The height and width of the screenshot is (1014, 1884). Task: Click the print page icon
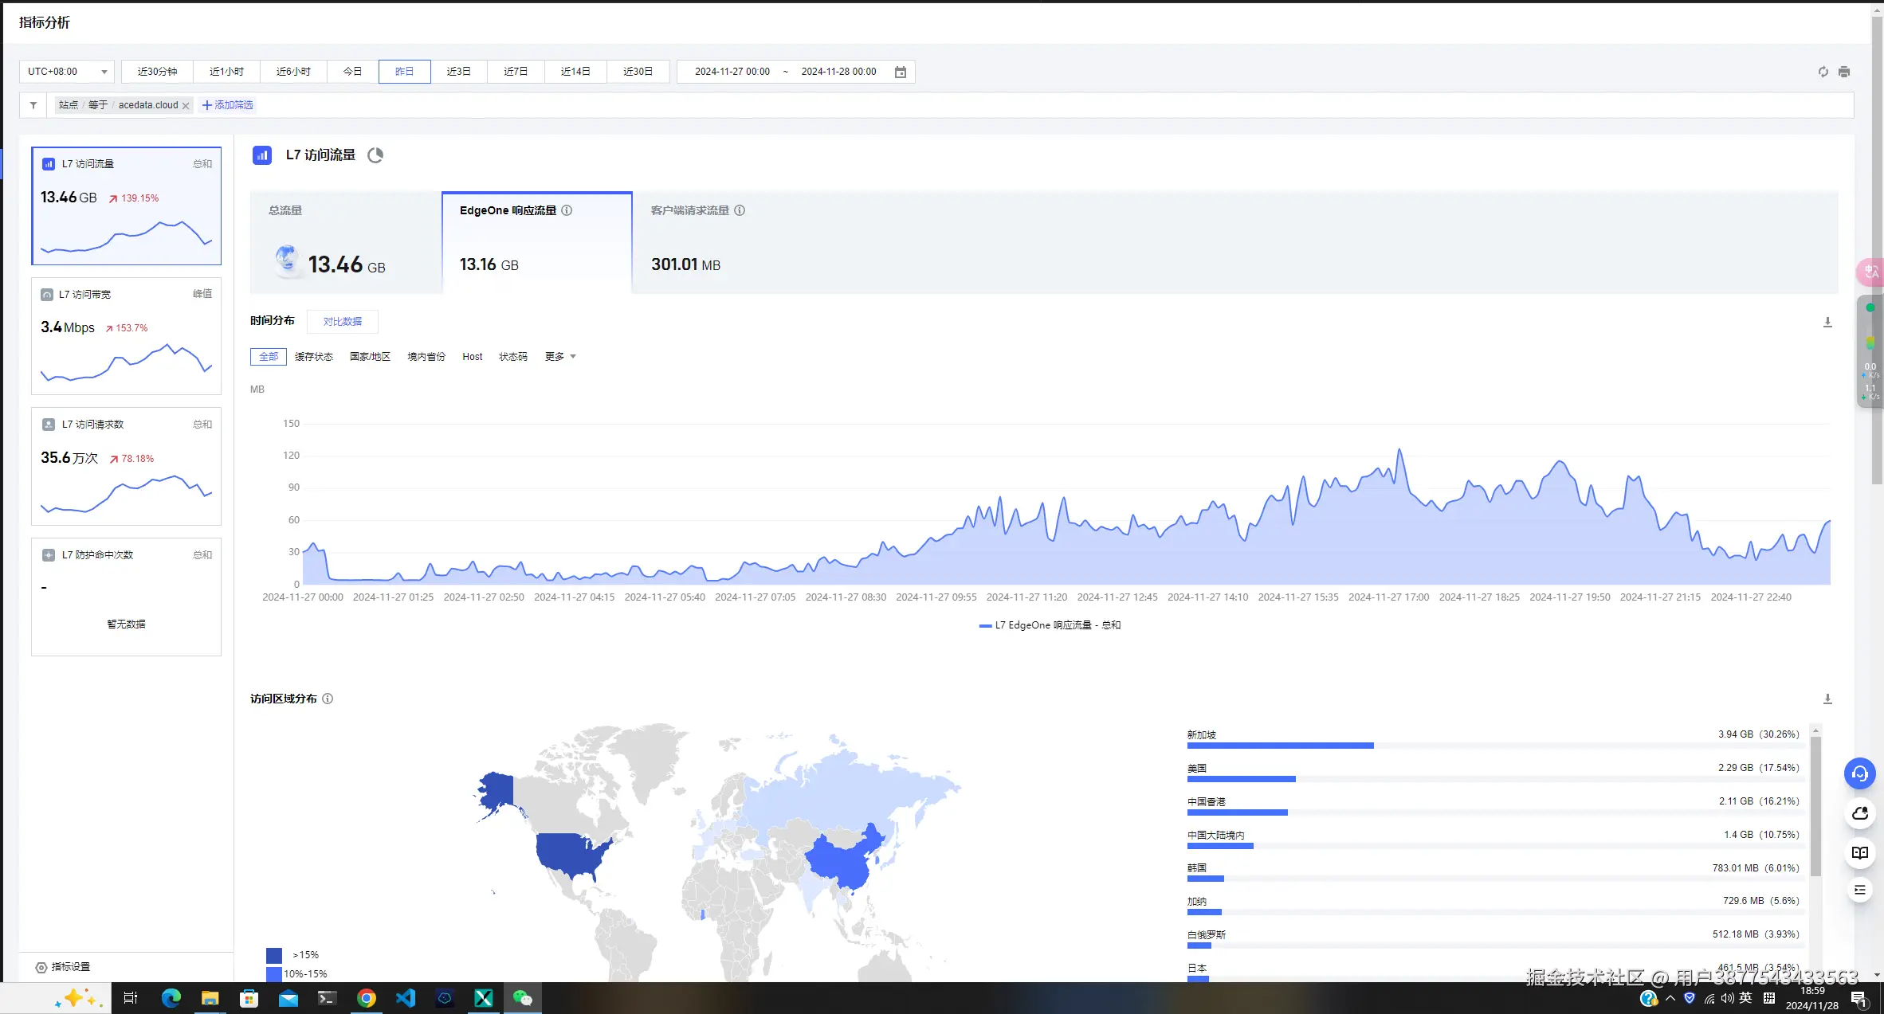(x=1844, y=72)
